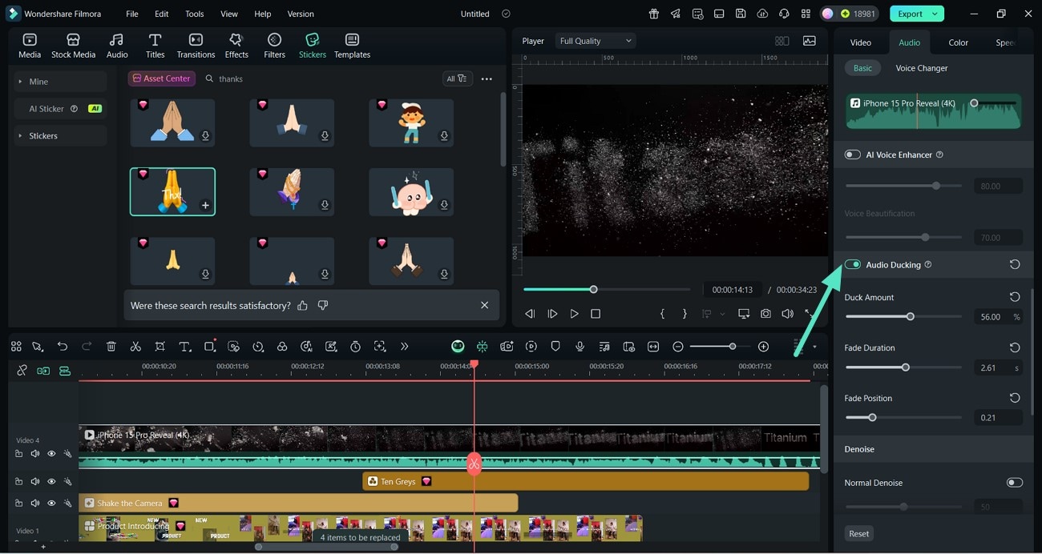Reset the Duck Amount value
The image size is (1042, 554).
pyautogui.click(x=1015, y=297)
